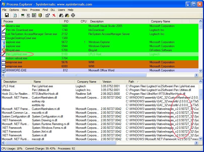Open the Process menu
Viewport: 204px width, 152px height.
pyautogui.click(x=35, y=10)
